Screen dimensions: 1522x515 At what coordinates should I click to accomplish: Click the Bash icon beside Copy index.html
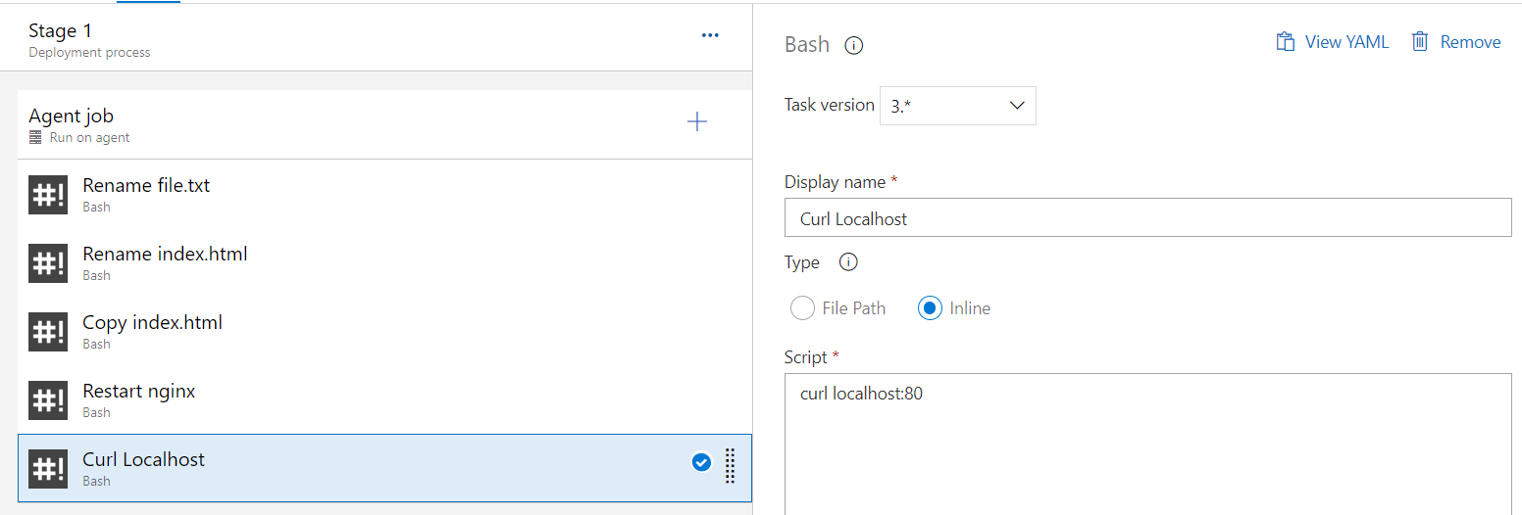click(48, 332)
